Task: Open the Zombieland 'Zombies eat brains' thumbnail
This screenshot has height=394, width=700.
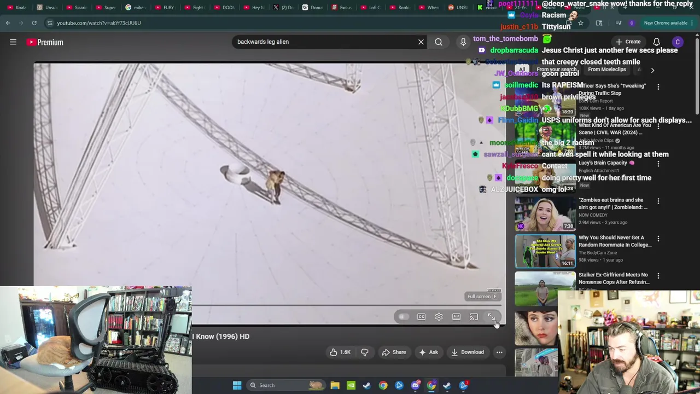Action: 545,213
